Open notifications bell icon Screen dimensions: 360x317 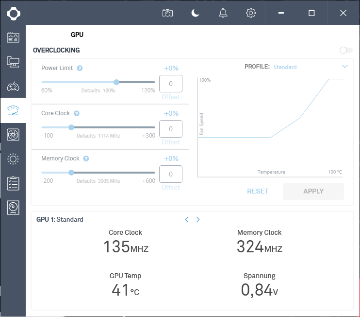coord(223,13)
